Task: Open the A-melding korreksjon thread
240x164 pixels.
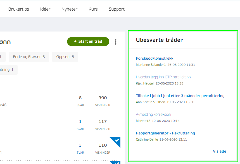Action: pyautogui.click(x=153, y=115)
